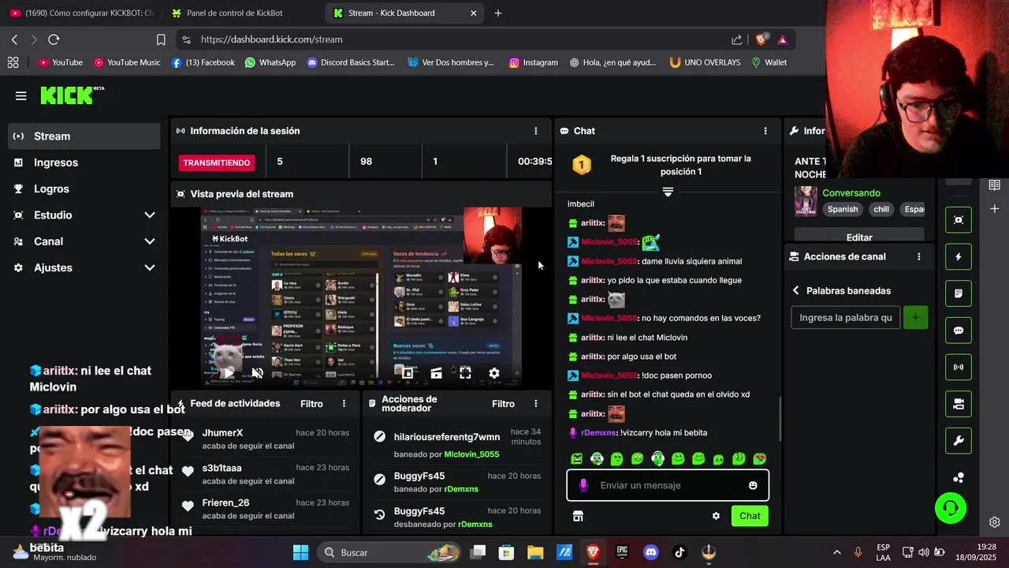Open Miclovin_5055 link in moderator actions
Screen dimensions: 1009x568
click(x=471, y=454)
